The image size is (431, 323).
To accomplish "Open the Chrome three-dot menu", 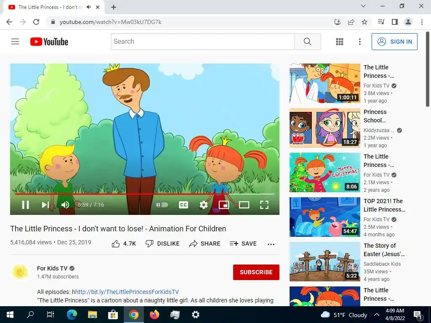I will [x=422, y=22].
